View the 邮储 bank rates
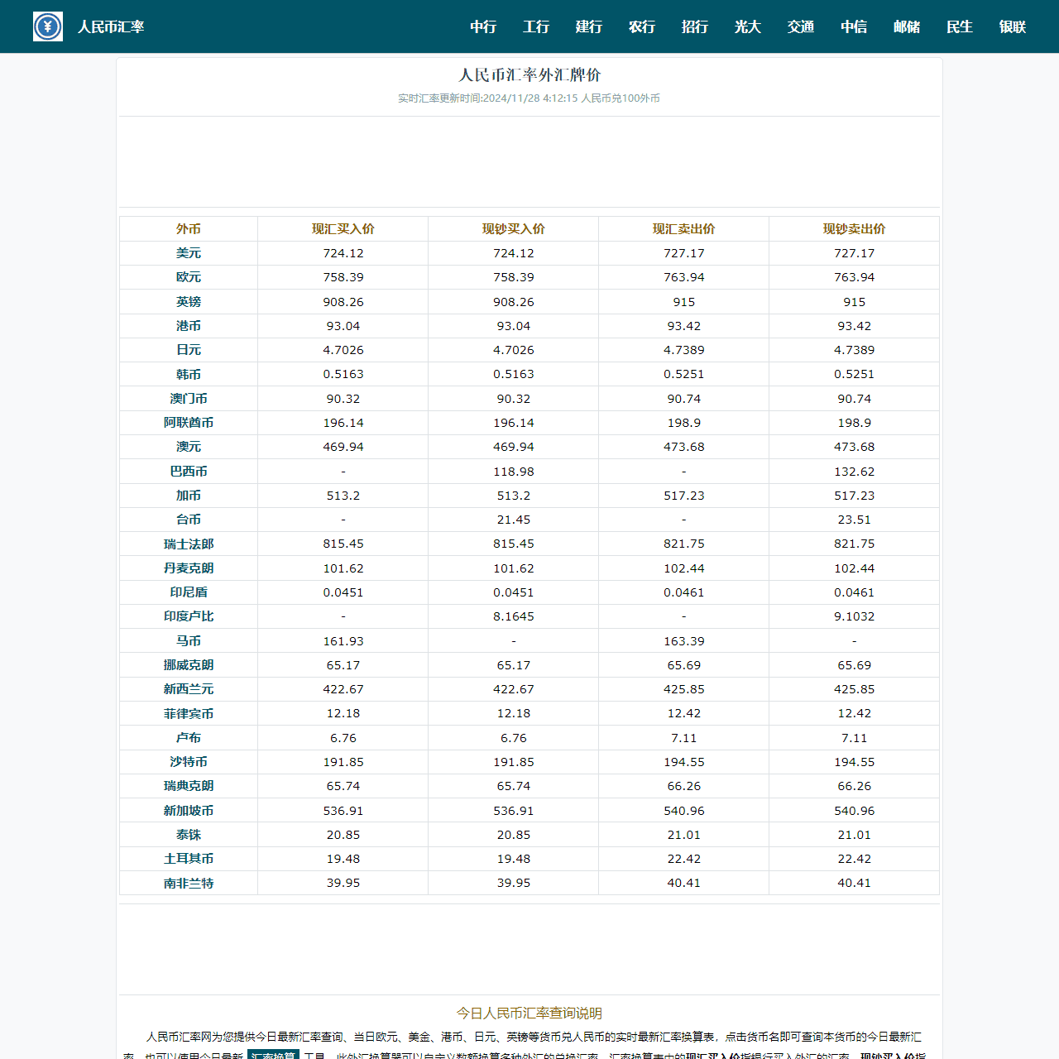This screenshot has width=1059, height=1059. 907,26
